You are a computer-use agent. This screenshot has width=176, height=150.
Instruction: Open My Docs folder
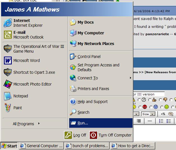101,22
